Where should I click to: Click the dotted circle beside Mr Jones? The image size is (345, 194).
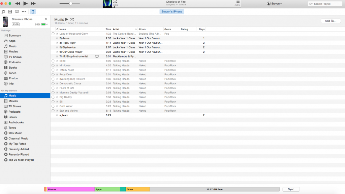(x=53, y=66)
